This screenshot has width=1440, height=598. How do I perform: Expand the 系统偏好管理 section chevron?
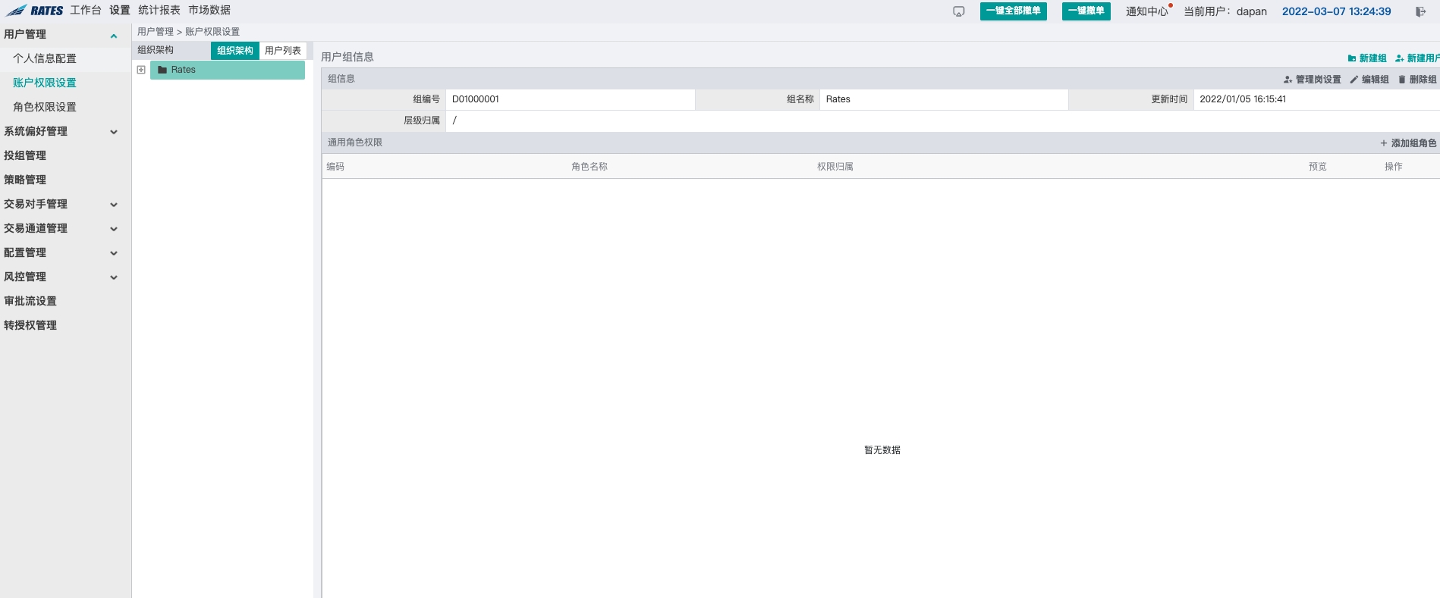point(114,132)
